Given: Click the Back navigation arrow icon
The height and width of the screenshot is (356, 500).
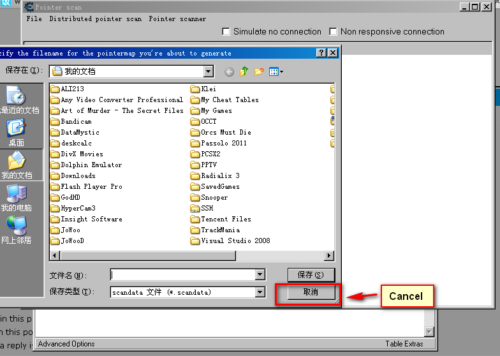Looking at the screenshot, I should [230, 71].
